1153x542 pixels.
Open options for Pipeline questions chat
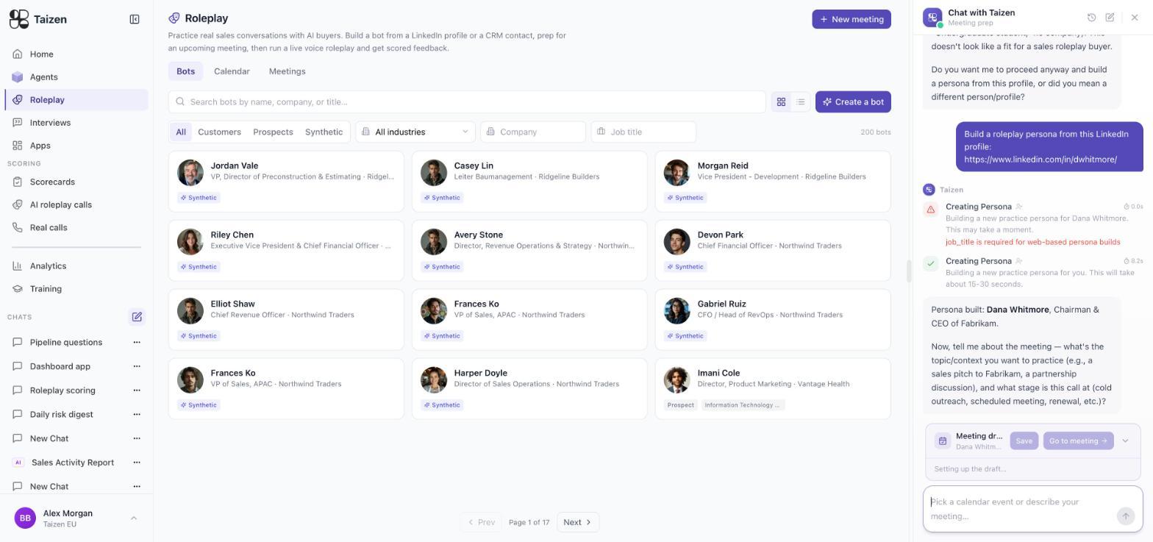136,342
